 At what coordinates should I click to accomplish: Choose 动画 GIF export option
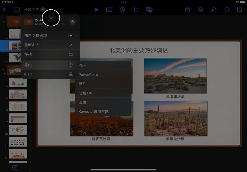click(103, 93)
